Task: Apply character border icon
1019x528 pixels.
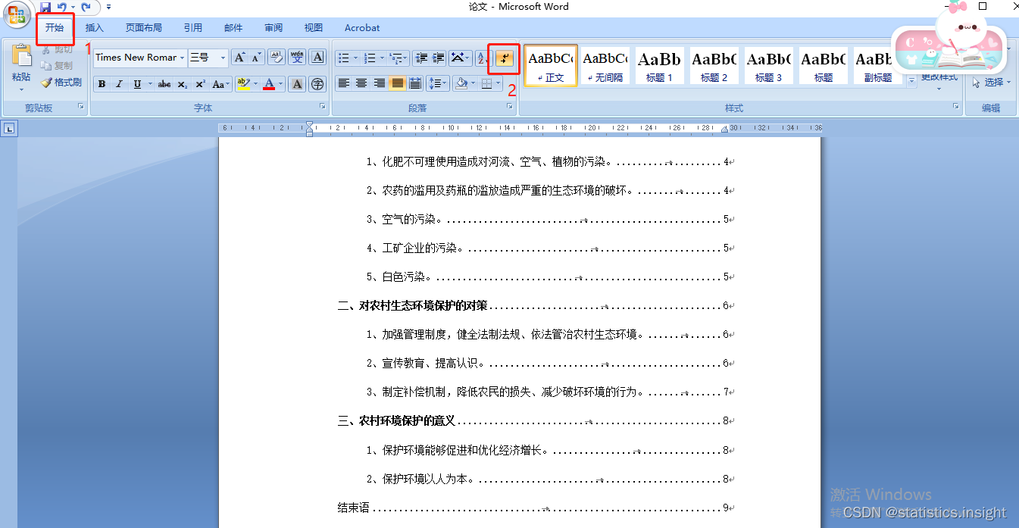Action: tap(317, 58)
